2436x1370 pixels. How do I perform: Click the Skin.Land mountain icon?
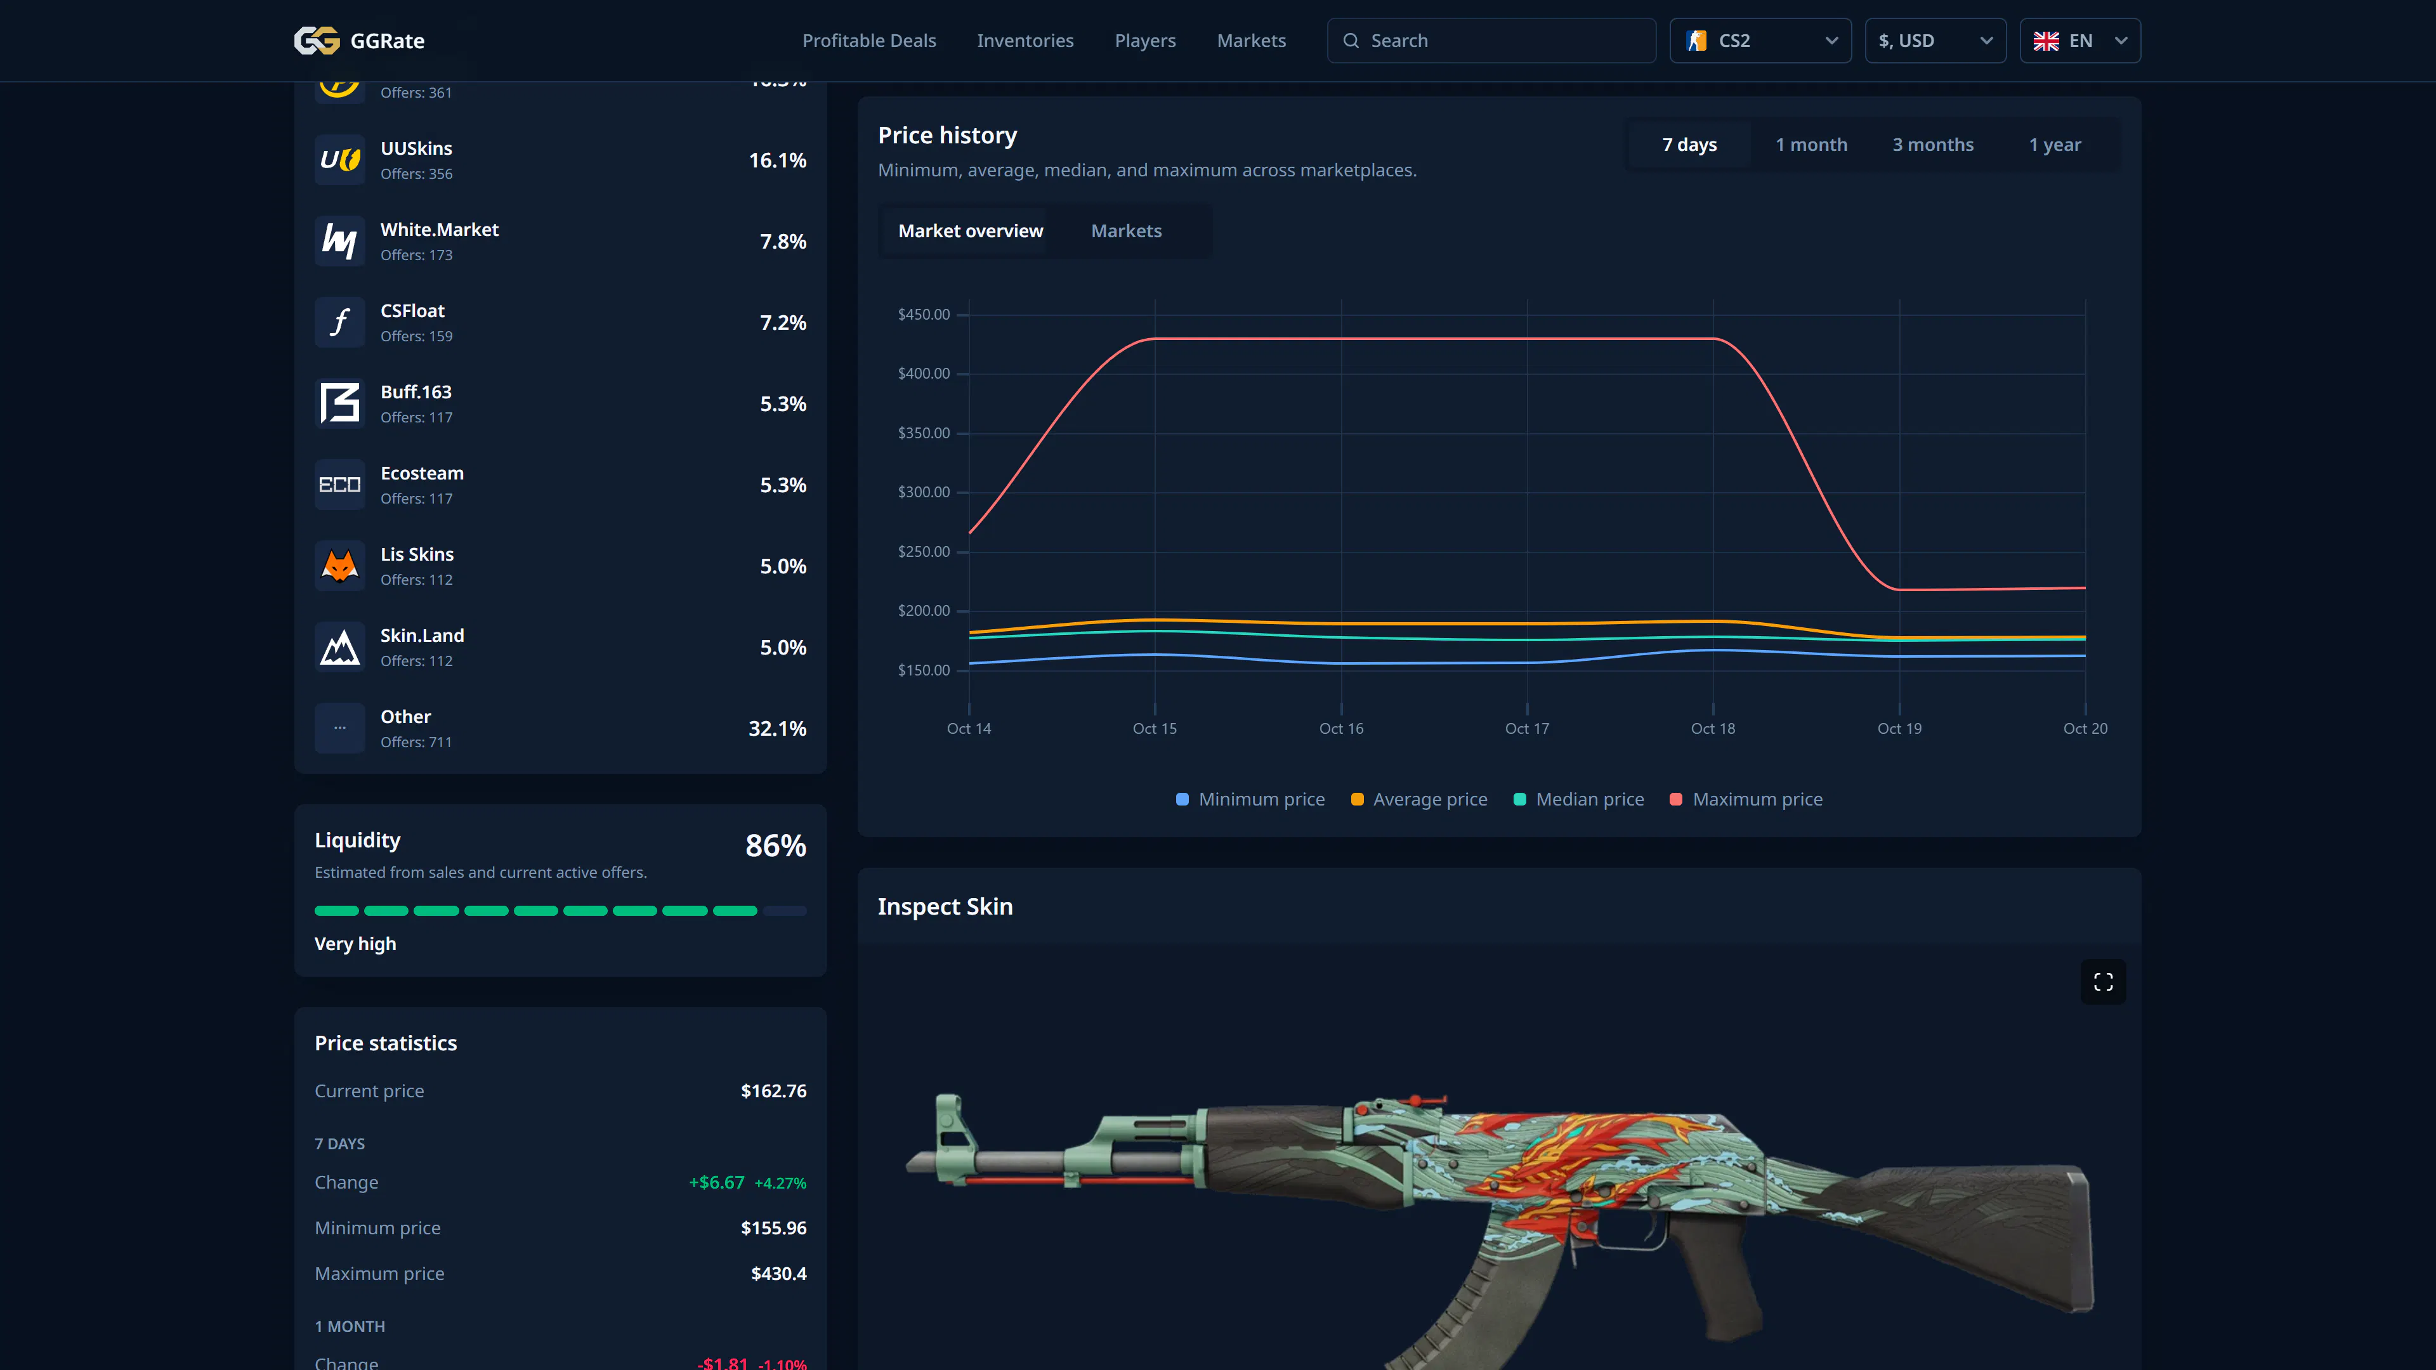click(339, 648)
